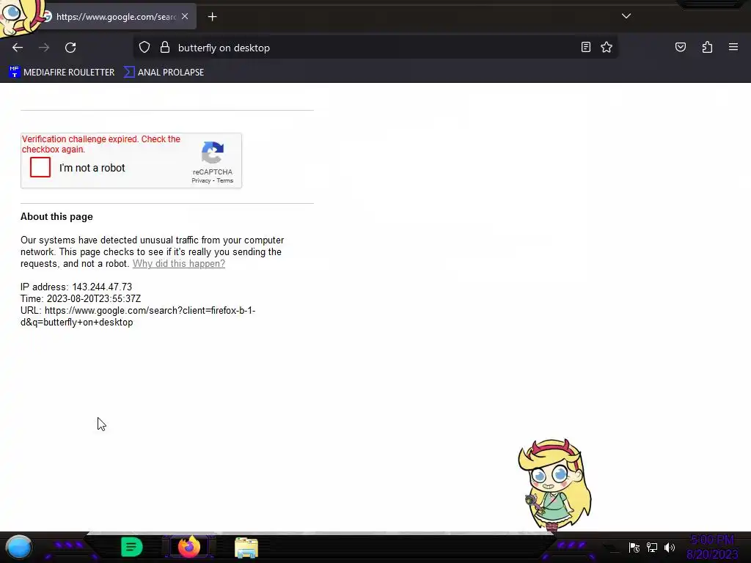This screenshot has height=563, width=751.
Task: Click the forward navigation arrow
Action: [x=44, y=48]
